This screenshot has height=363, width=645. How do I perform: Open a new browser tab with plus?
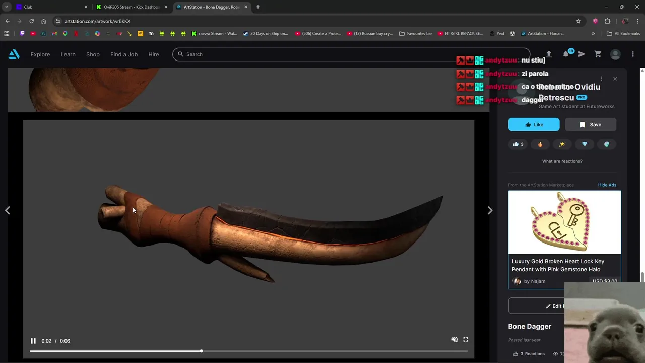coord(258,7)
